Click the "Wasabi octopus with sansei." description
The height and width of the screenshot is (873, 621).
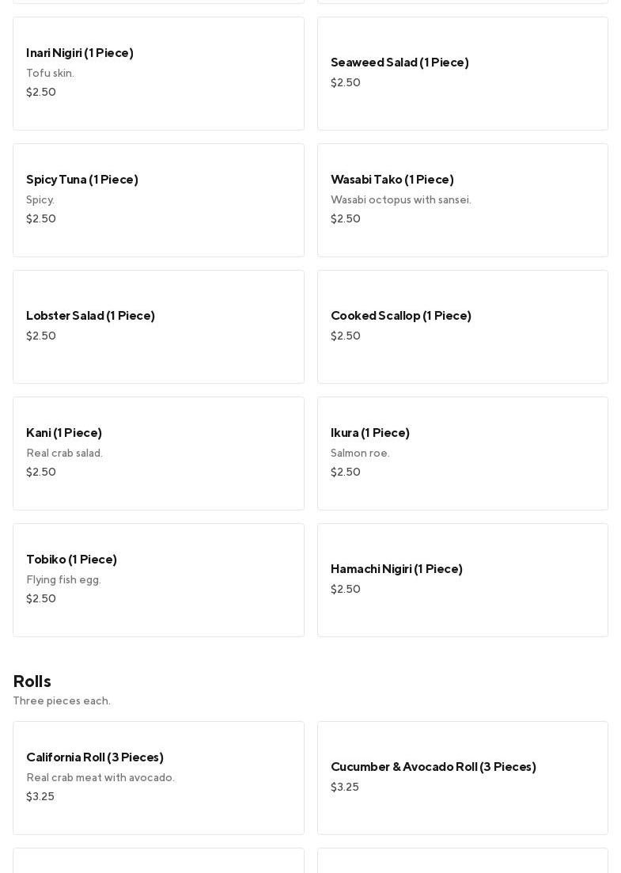[400, 200]
